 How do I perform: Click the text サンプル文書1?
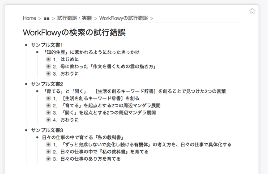47,45
